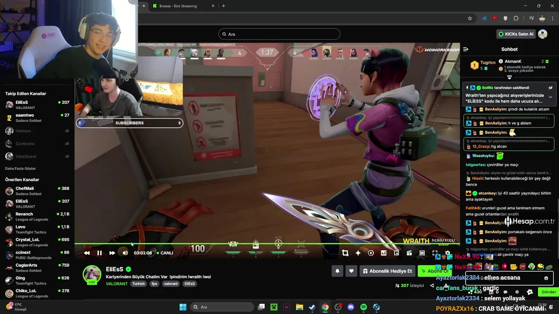Select the EliEsS tag chip
This screenshot has width=559, height=314.
pos(190,283)
